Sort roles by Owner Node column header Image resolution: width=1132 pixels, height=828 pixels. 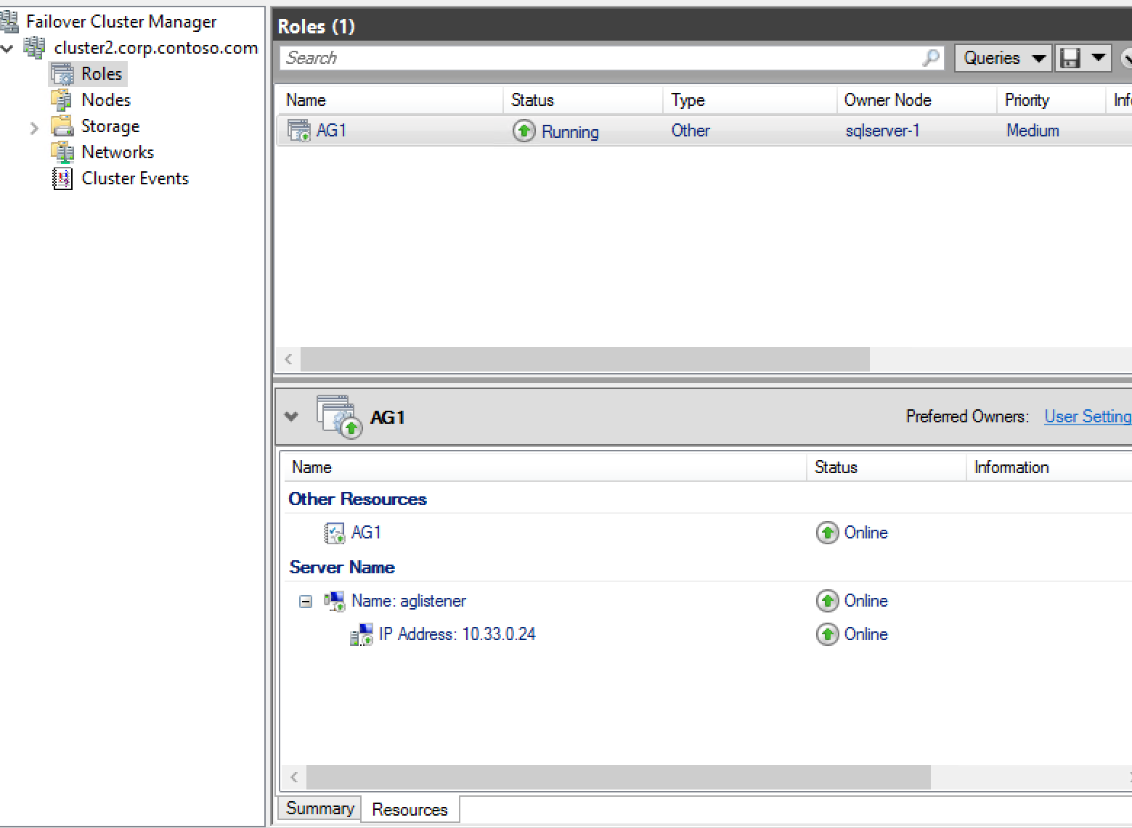tap(887, 100)
